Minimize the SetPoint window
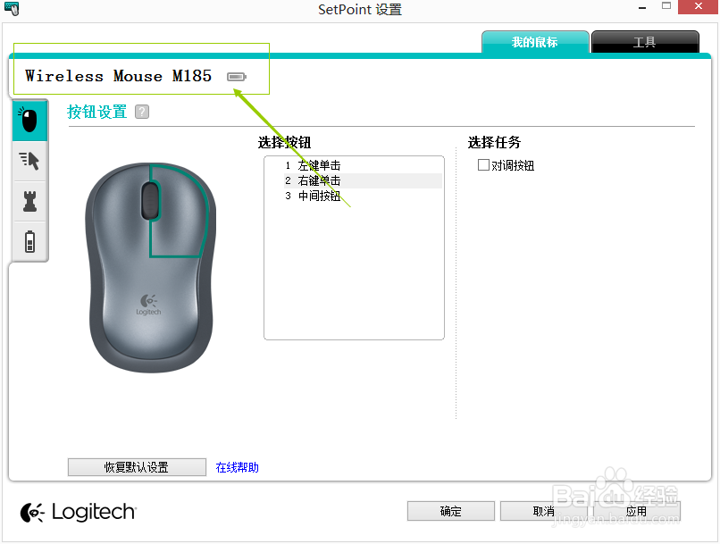The image size is (720, 544). point(642,7)
